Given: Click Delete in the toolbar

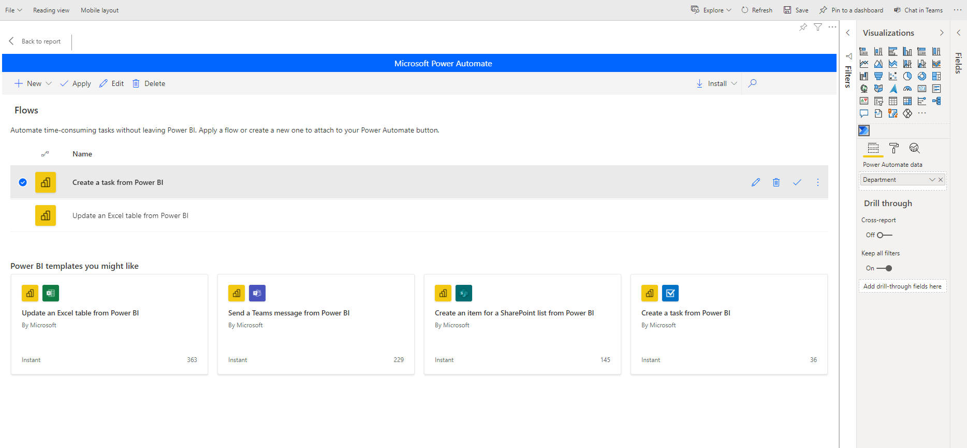Looking at the screenshot, I should 149,83.
